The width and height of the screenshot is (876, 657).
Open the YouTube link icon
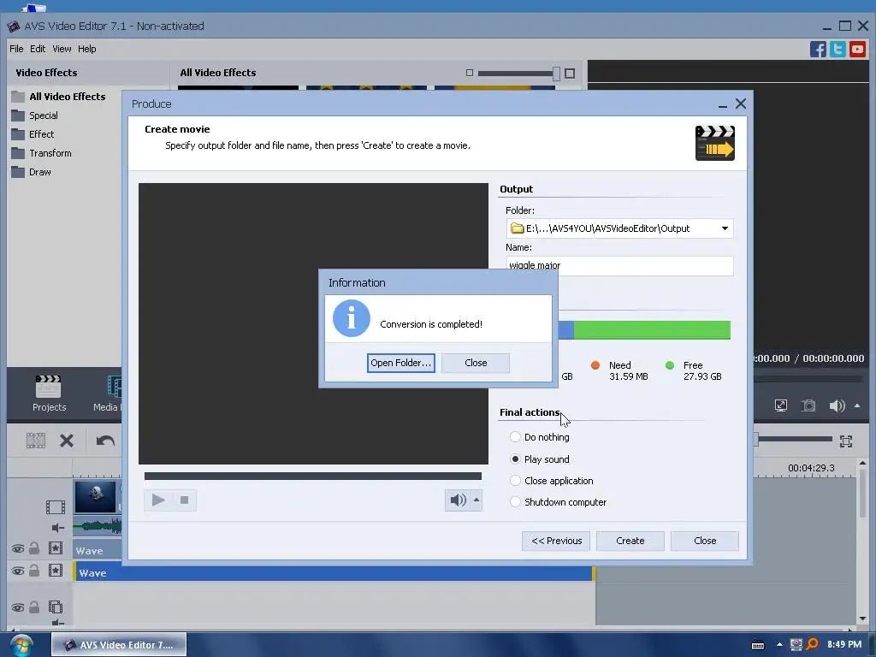857,49
